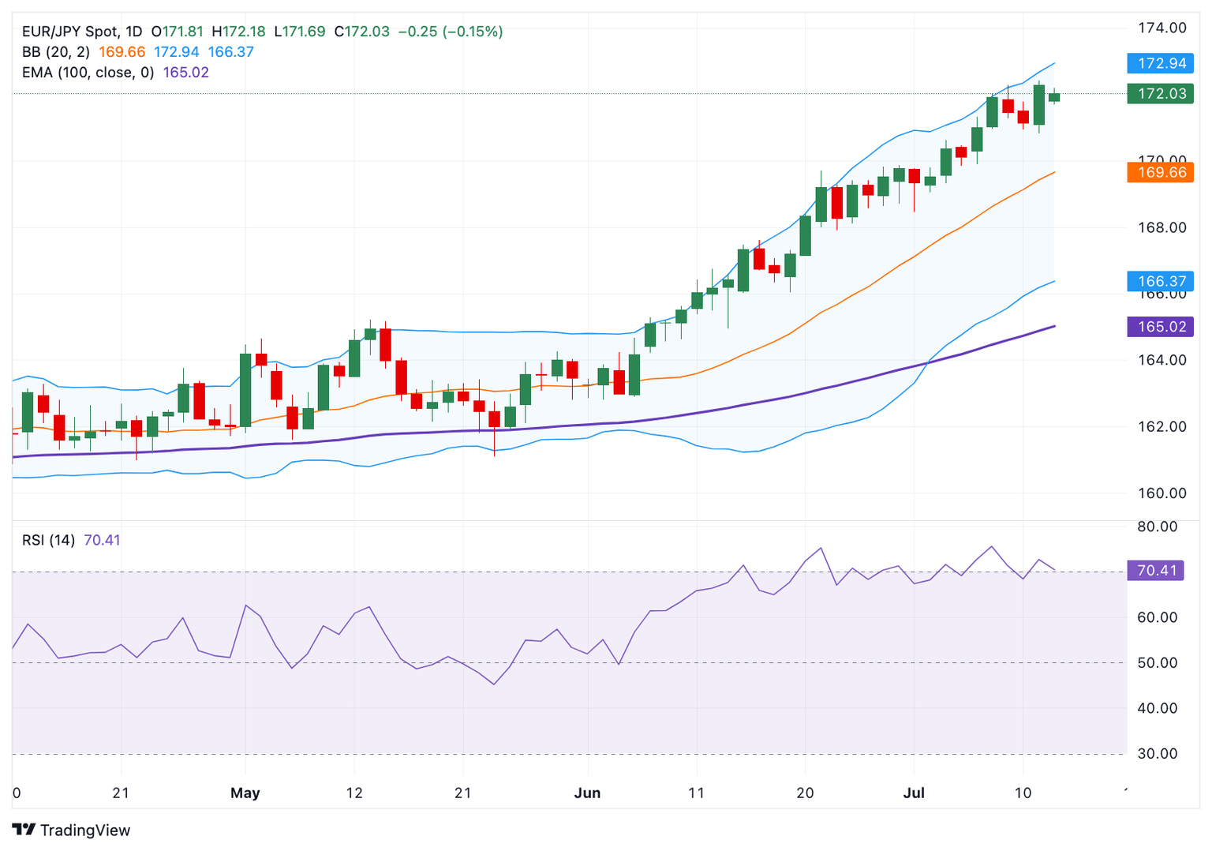The height and width of the screenshot is (851, 1212).
Task: Select the EMA (100, close, 0) legend
Action: pos(88,73)
